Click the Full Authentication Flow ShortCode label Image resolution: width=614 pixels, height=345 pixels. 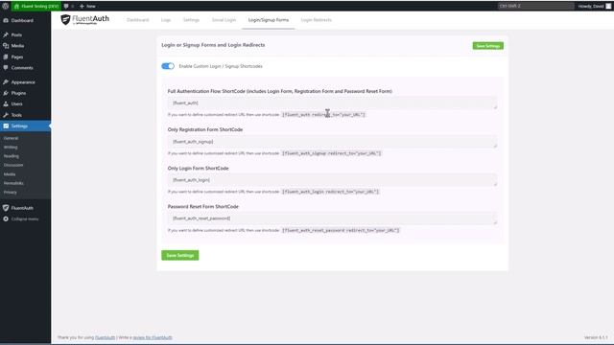pyautogui.click(x=279, y=91)
